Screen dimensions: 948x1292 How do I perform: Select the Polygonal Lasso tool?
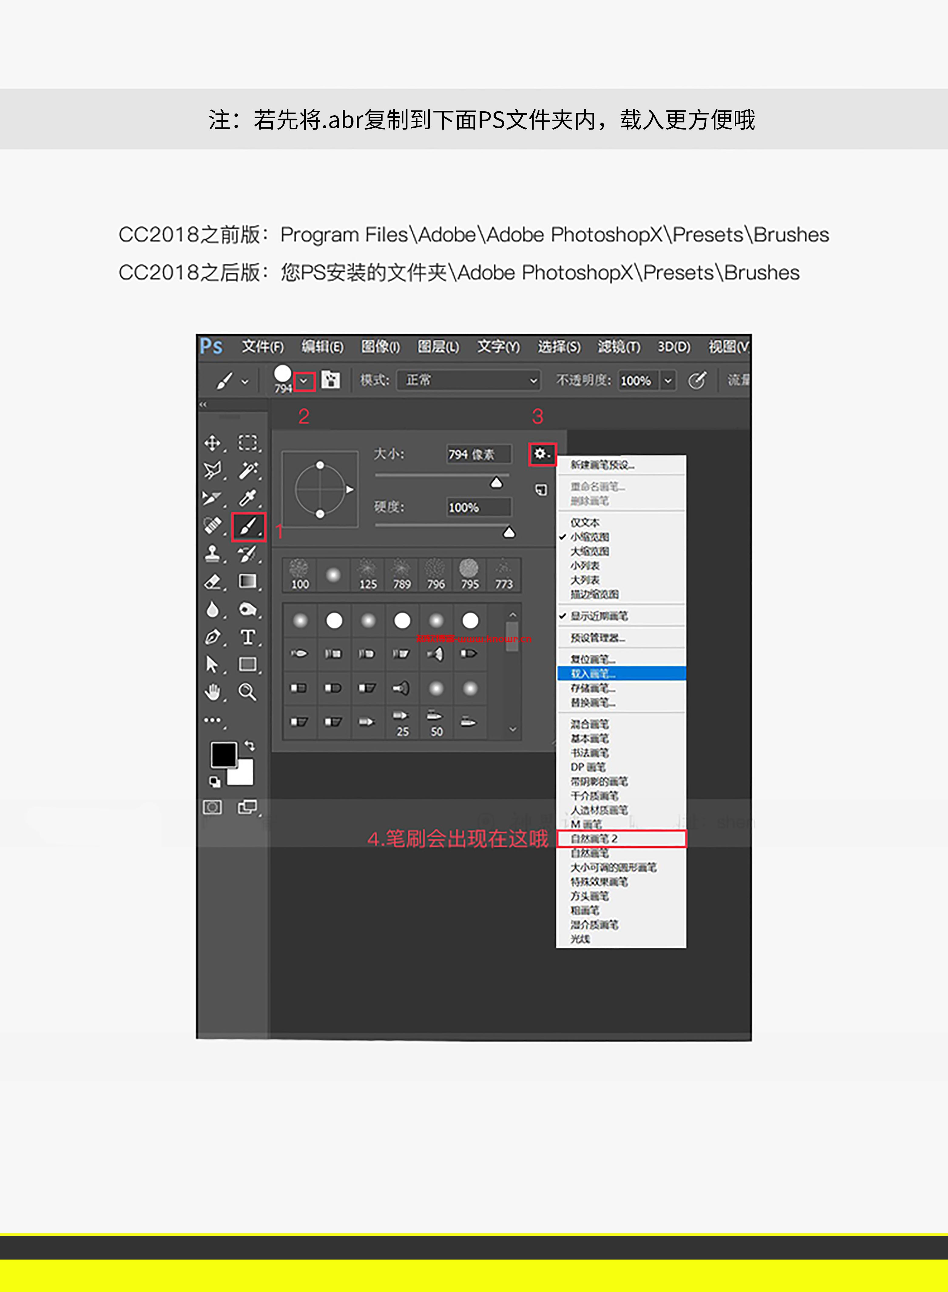click(212, 470)
